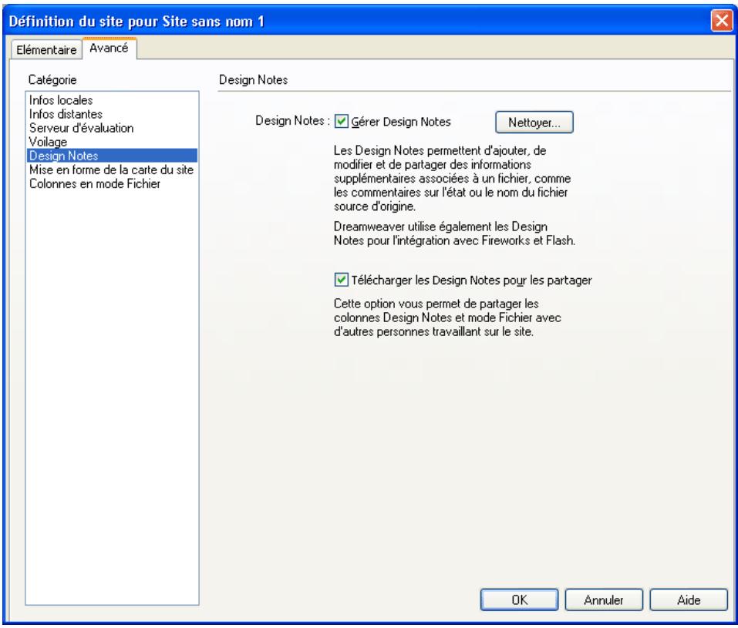Image resolution: width=738 pixels, height=628 pixels.
Task: Click the 'Cette option vous permet' description
Action: [447, 317]
